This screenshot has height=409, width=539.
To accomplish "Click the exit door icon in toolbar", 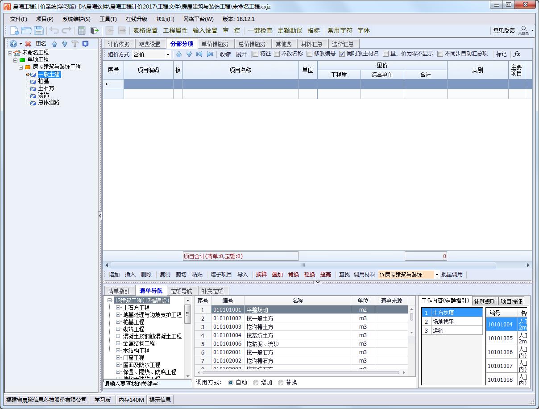I will pos(94,30).
